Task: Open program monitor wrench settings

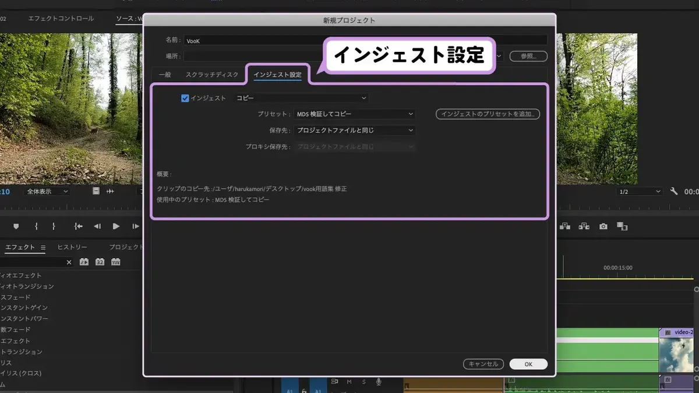Action: click(674, 191)
